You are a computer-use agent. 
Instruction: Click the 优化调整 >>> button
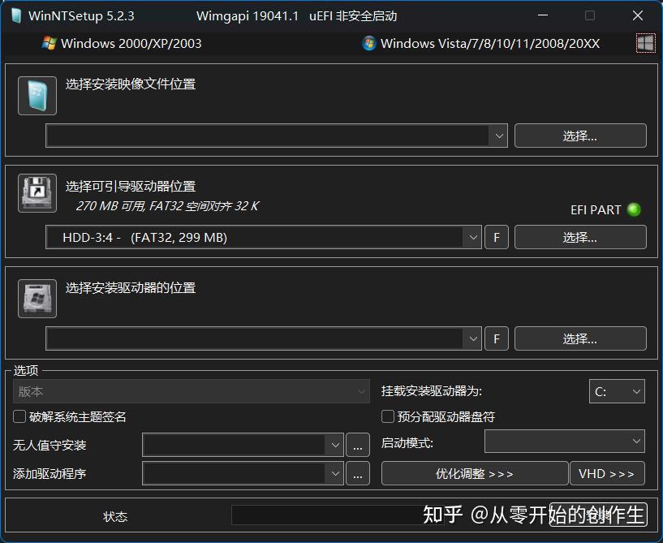coord(474,473)
